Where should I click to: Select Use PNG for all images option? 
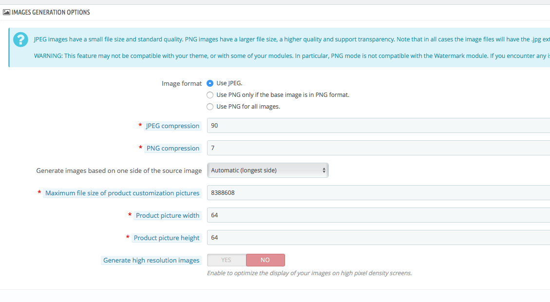(x=210, y=107)
